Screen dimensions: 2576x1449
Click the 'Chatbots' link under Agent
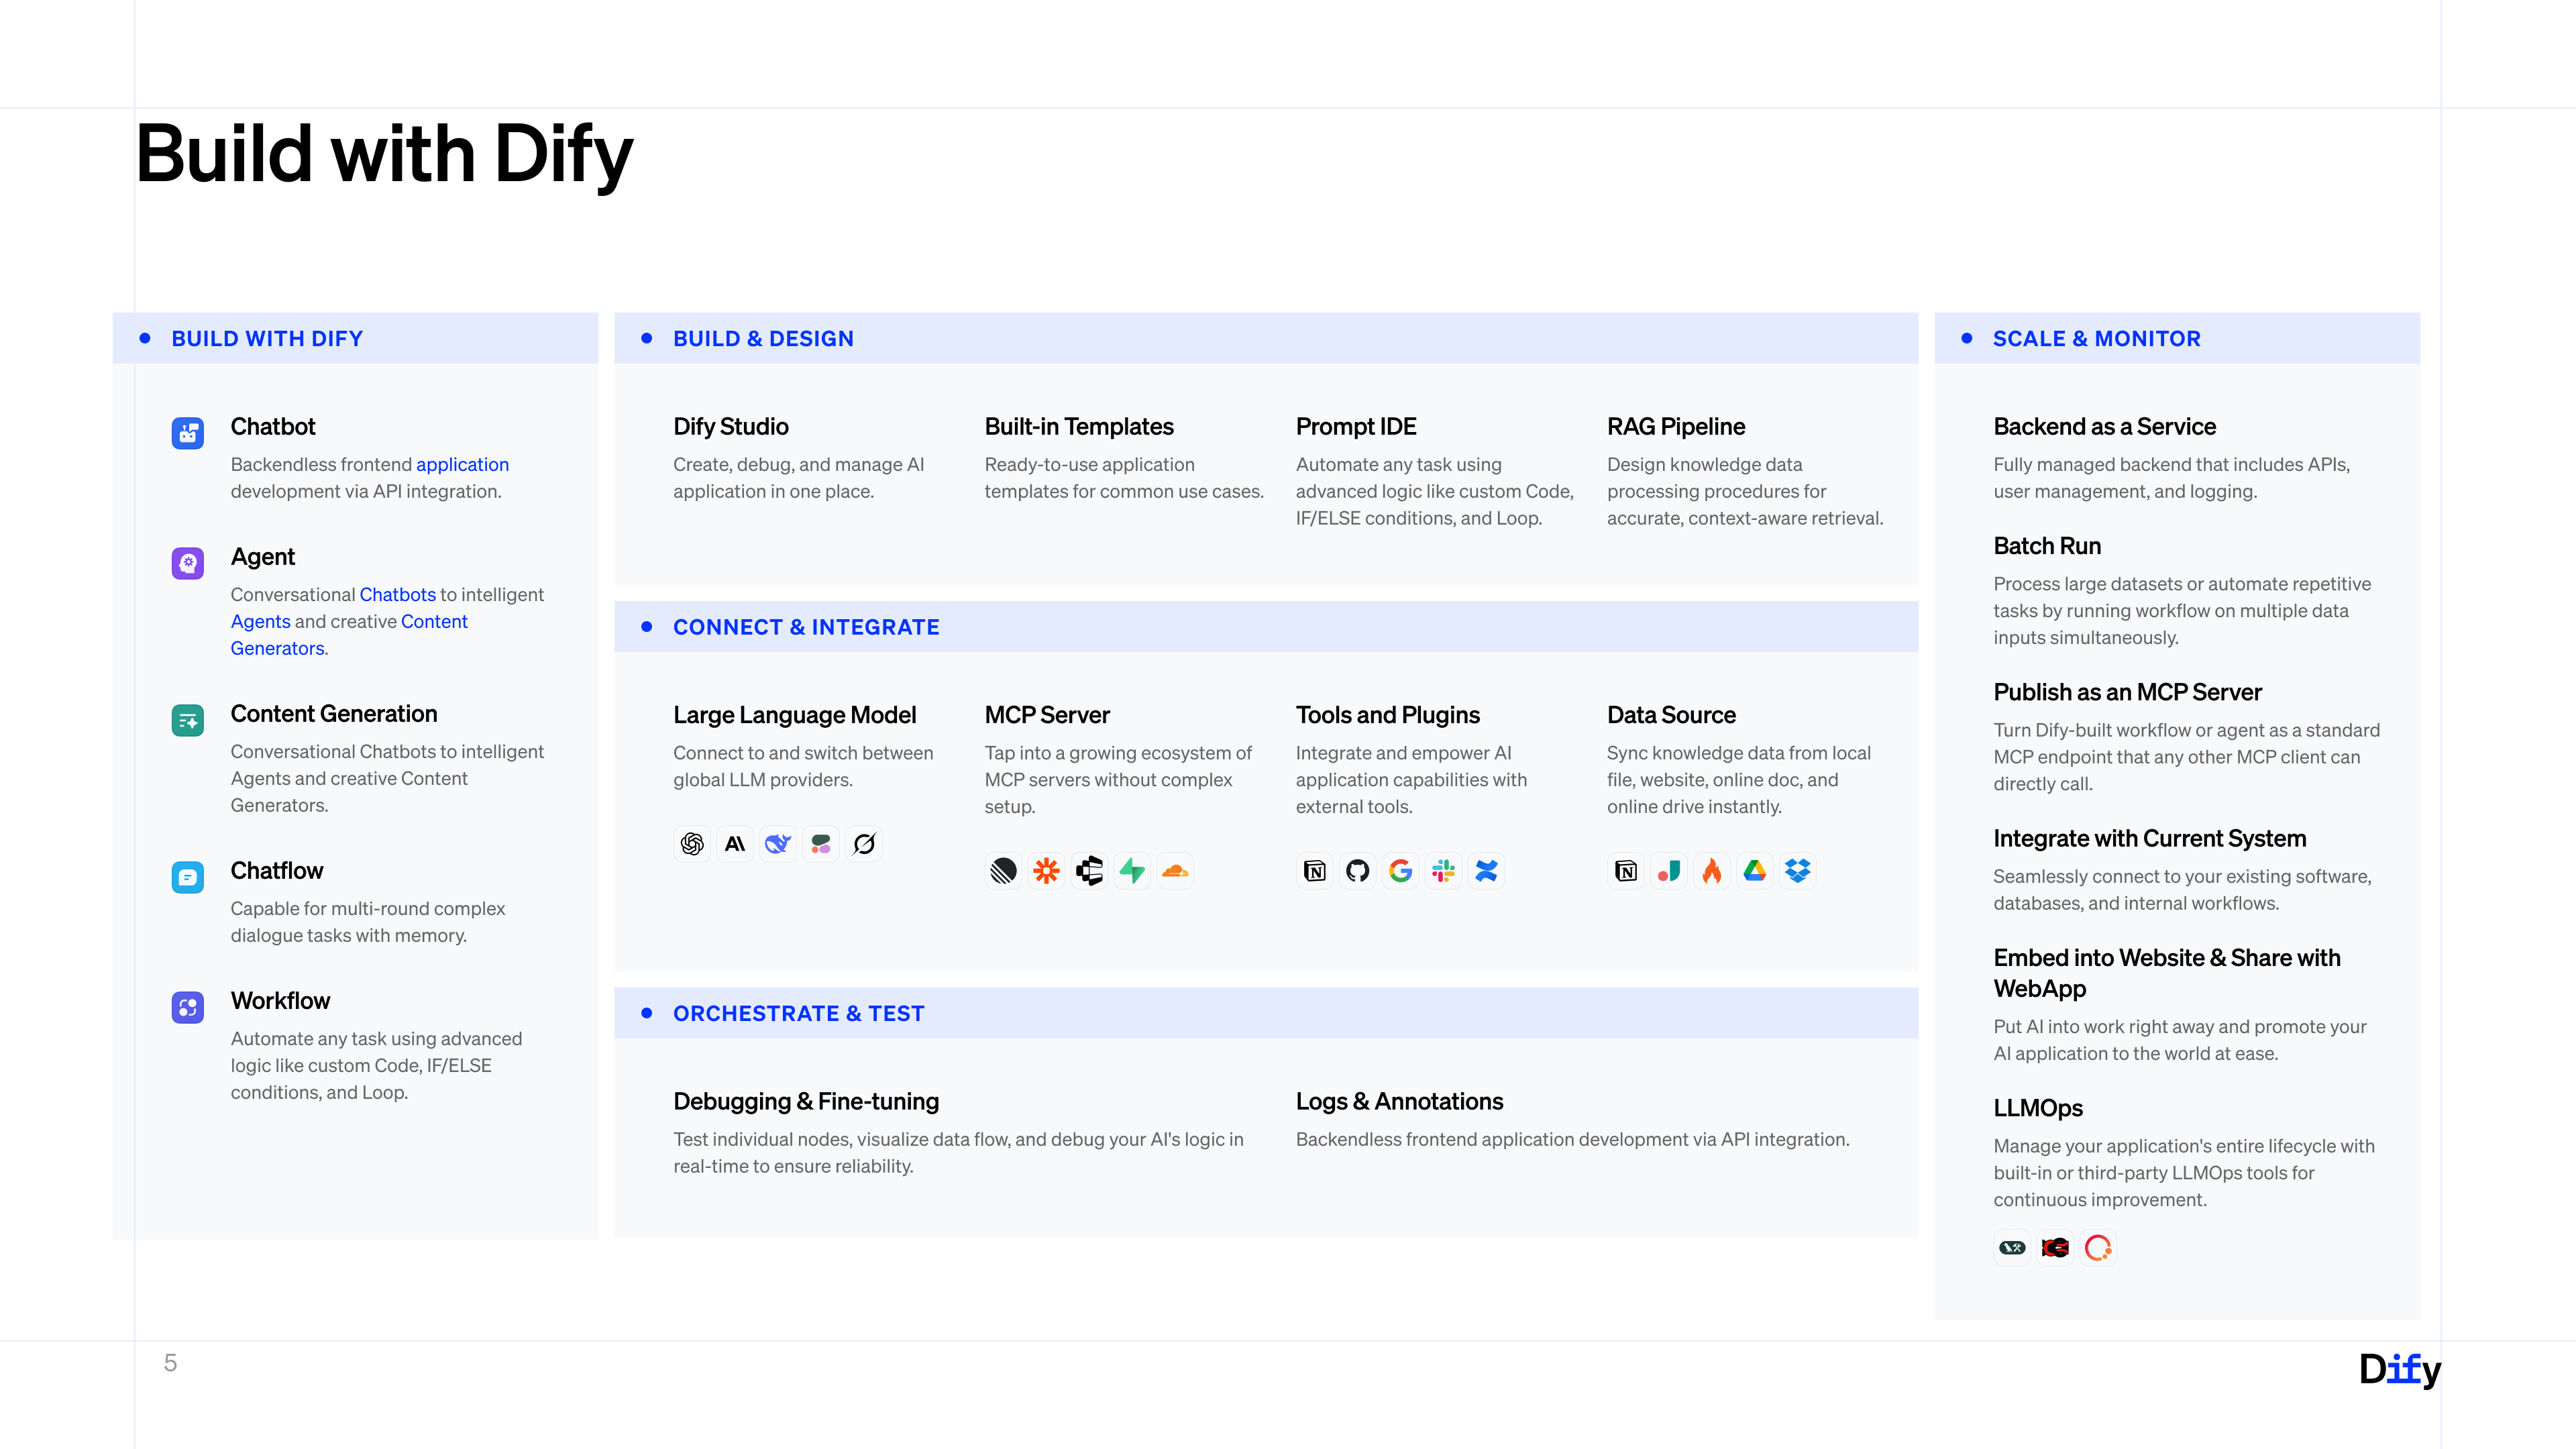point(397,594)
